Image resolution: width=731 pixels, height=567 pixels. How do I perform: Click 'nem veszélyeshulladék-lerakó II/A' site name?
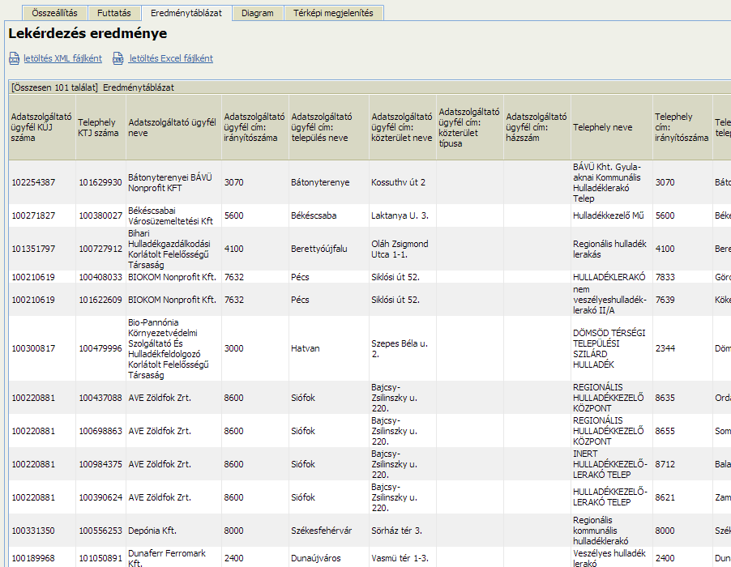click(609, 300)
